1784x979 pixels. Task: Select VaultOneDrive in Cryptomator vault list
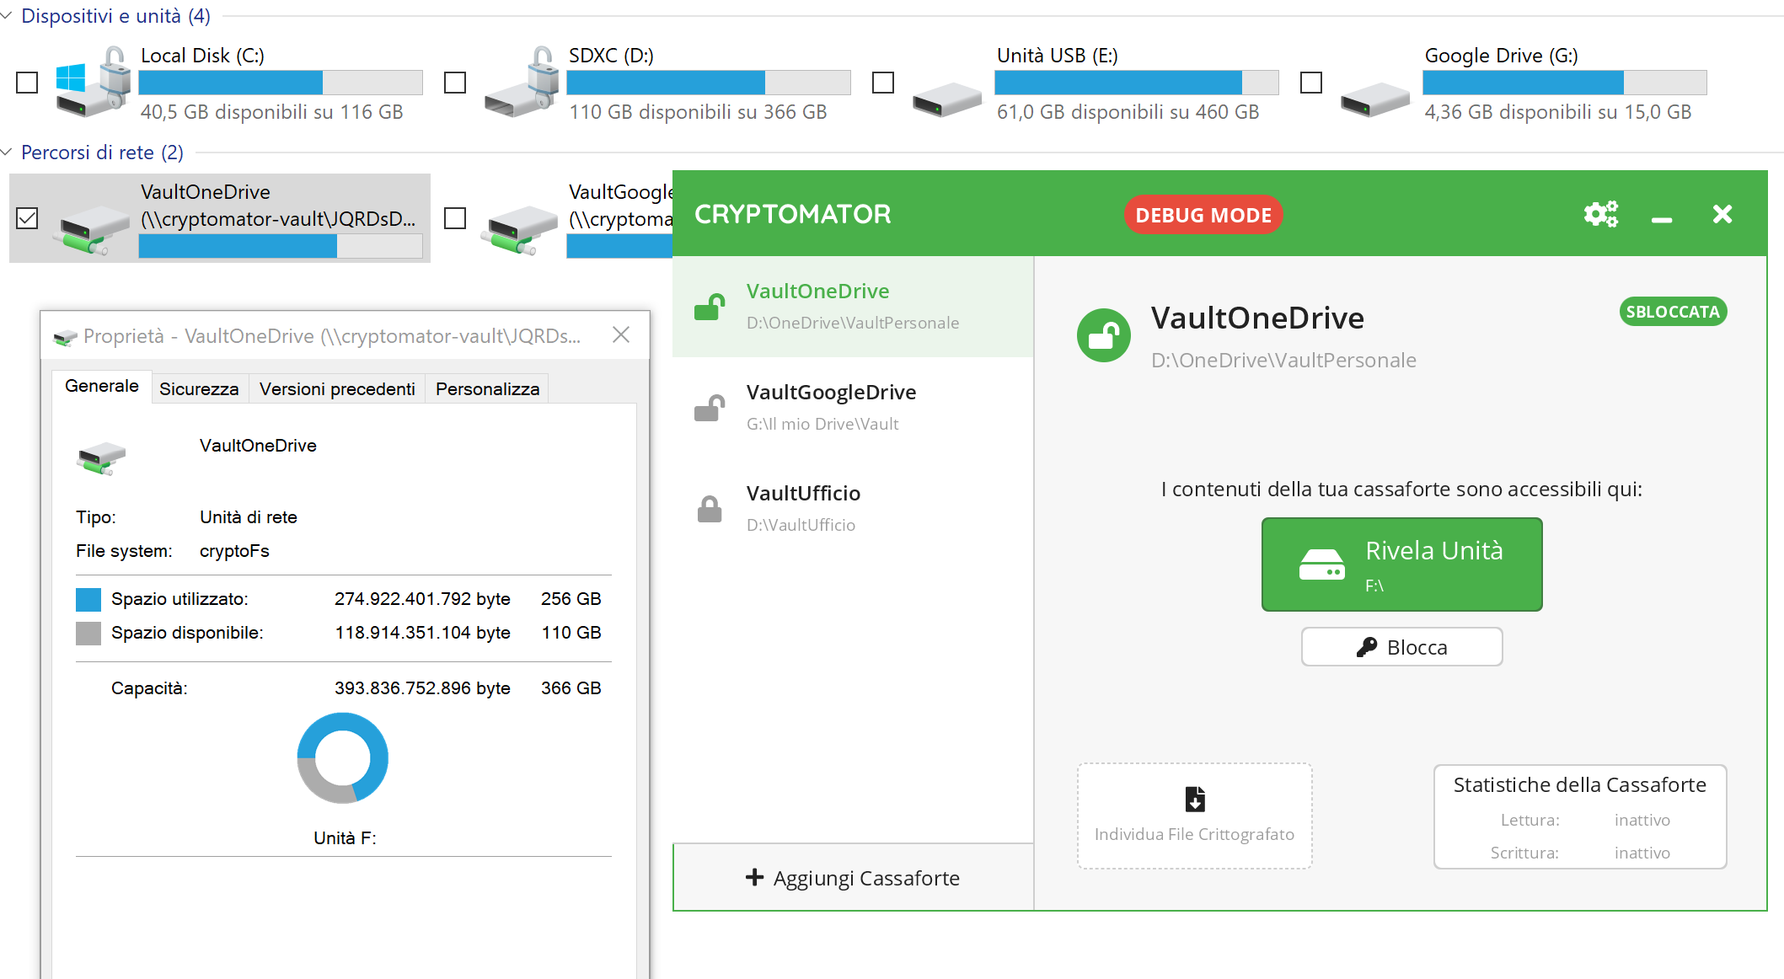tap(853, 307)
